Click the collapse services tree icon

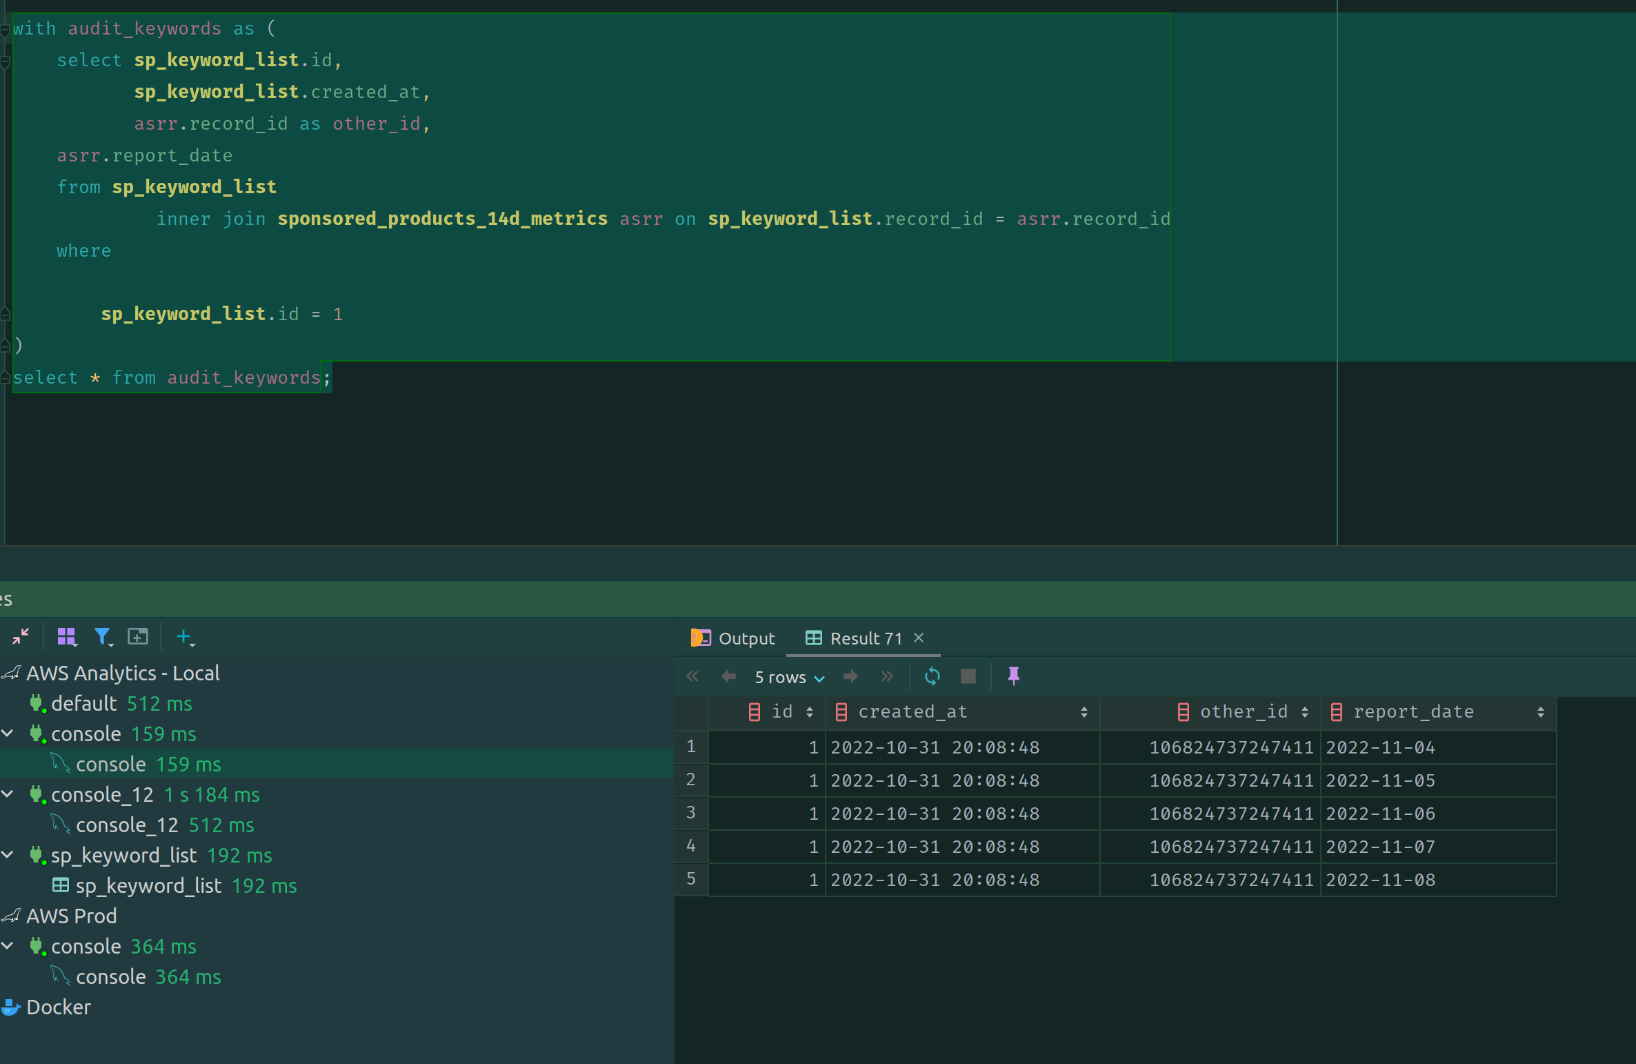pyautogui.click(x=21, y=636)
